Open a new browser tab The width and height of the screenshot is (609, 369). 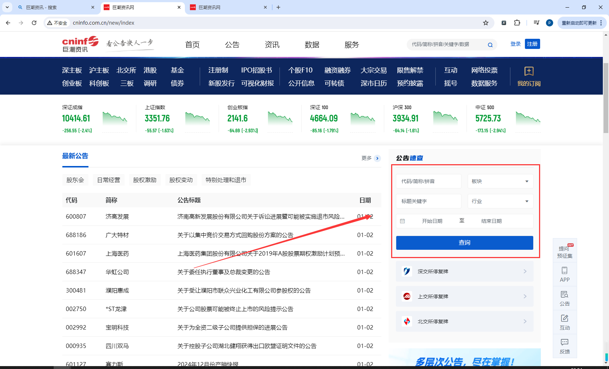tap(278, 7)
